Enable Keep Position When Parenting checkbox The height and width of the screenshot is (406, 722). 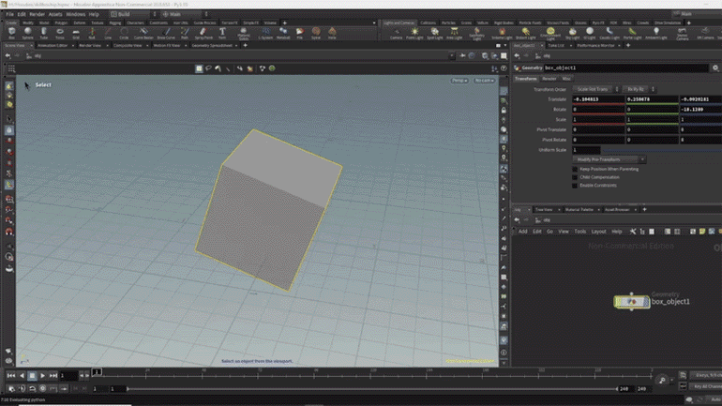point(576,169)
